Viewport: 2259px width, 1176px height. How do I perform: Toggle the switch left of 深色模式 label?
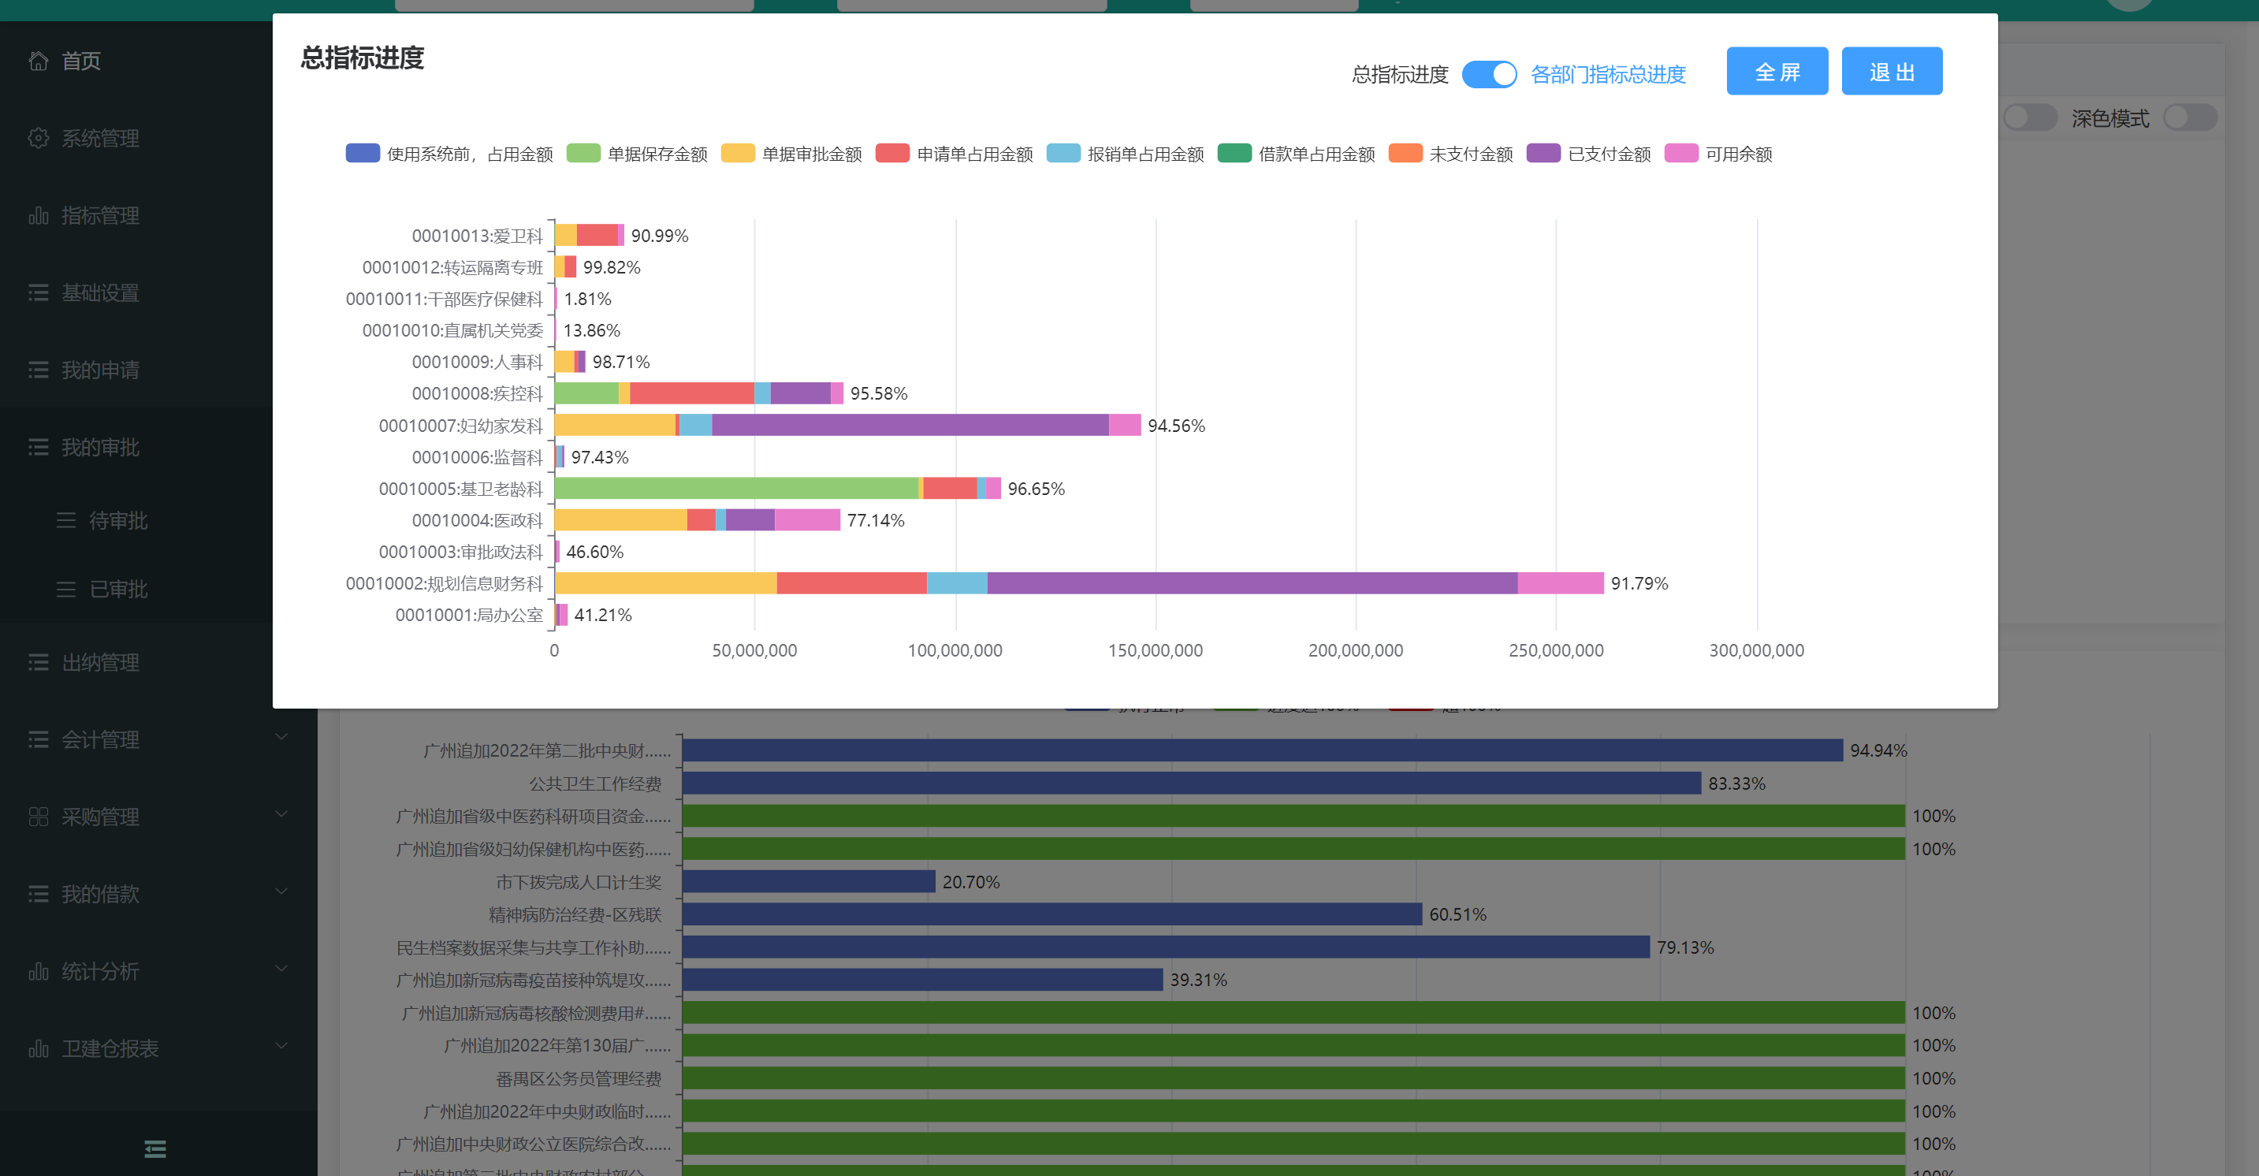pos(2030,117)
